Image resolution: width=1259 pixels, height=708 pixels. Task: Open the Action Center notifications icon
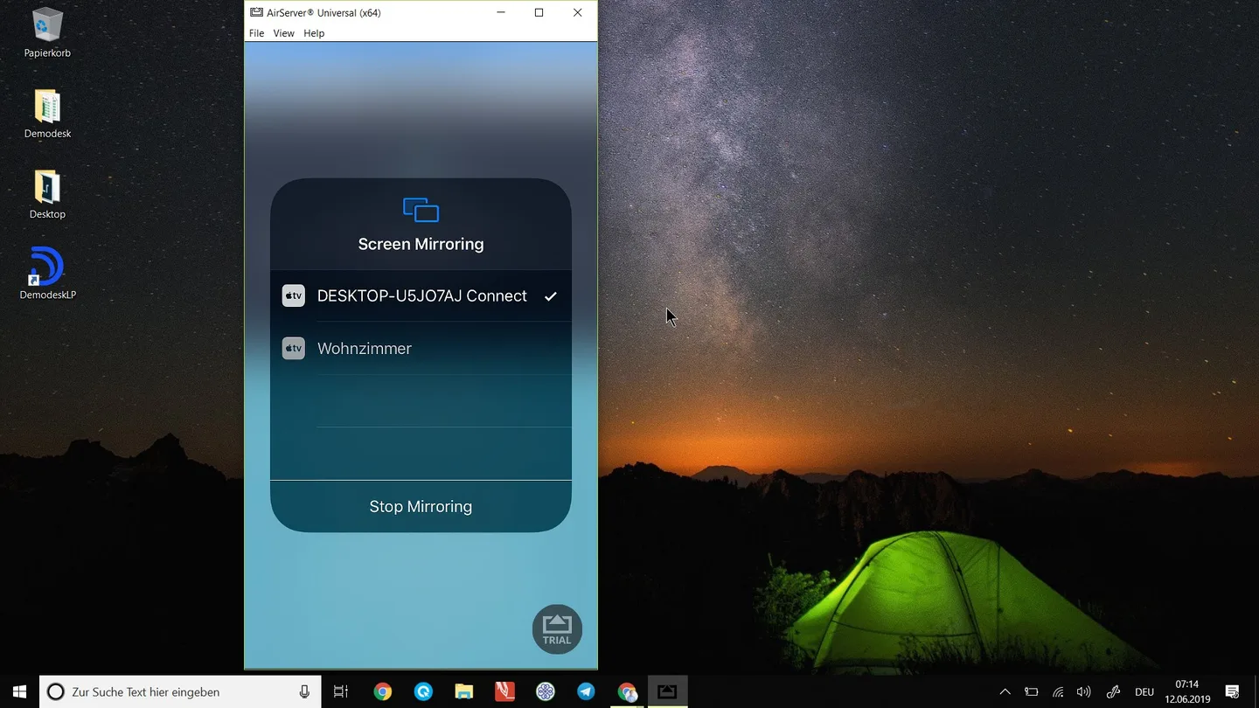tap(1233, 691)
